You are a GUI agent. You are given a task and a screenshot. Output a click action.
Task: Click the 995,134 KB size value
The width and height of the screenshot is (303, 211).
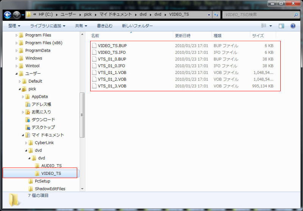[263, 86]
